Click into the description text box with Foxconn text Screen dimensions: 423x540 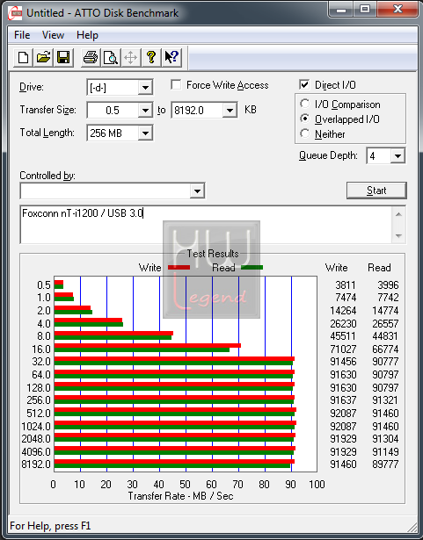point(206,225)
